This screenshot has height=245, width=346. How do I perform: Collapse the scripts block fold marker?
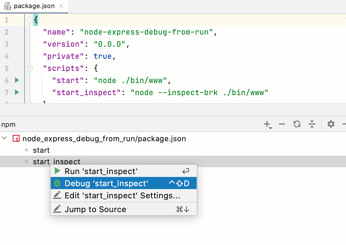(29, 69)
